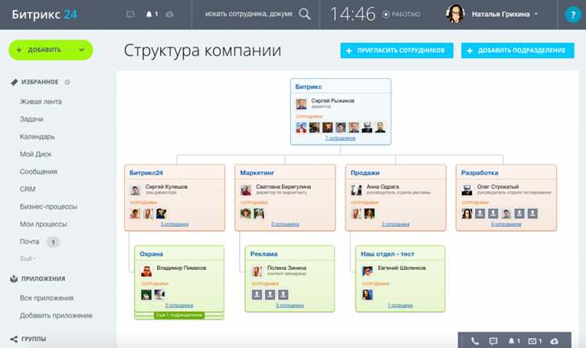586x348 pixels.
Task: Click the notifications bell icon in top bar
Action: [149, 14]
